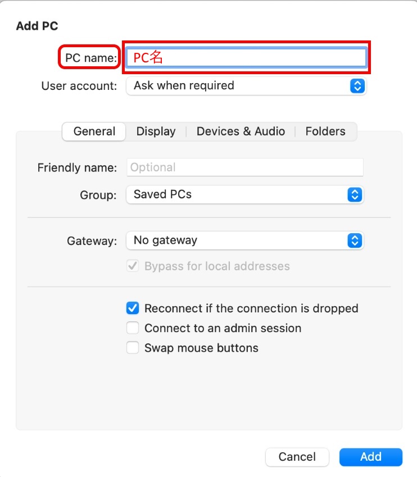This screenshot has height=477, width=417.
Task: Click the Group dropdown chevron icon
Action: (x=354, y=194)
